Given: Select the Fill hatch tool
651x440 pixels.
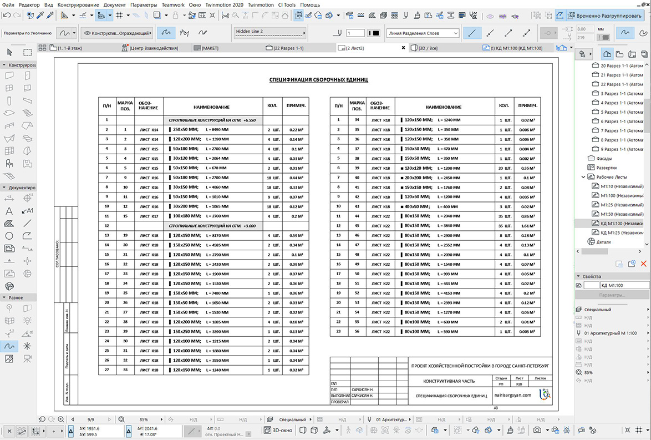Looking at the screenshot, I should pos(9,223).
